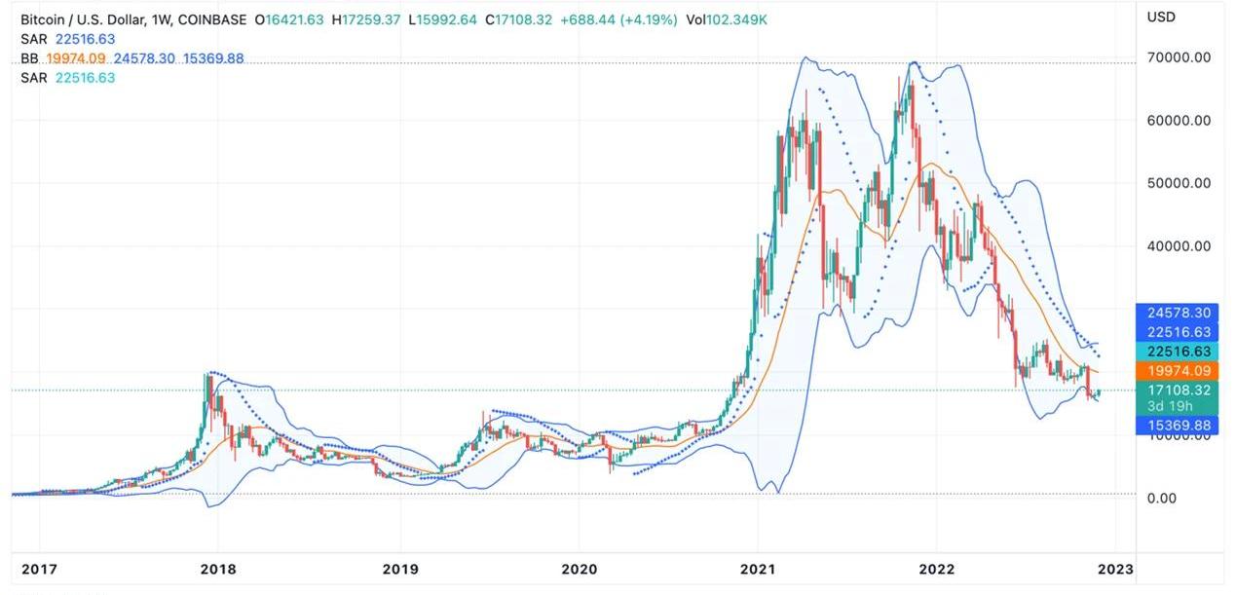Click the orange 19974.09 price tag
This screenshot has height=595, width=1236.
point(1177,371)
